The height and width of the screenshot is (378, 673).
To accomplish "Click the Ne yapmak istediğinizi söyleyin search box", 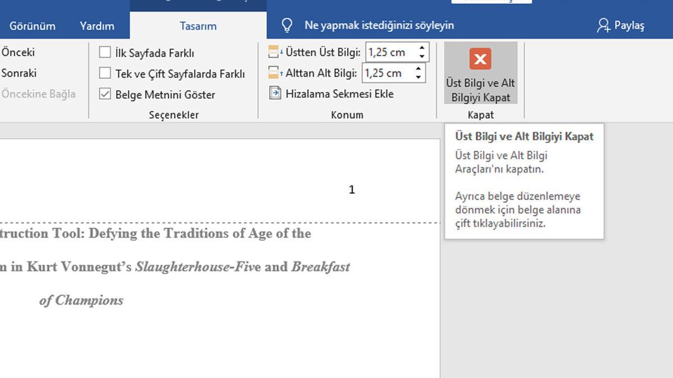I will coord(379,25).
